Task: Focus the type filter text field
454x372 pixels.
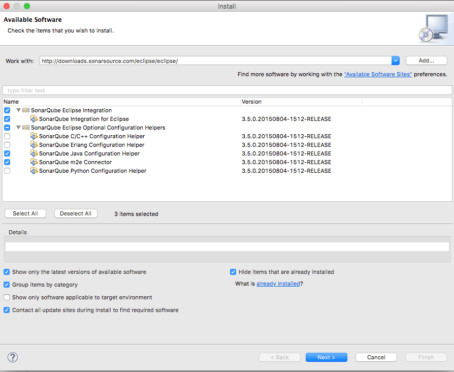Action: 227,90
